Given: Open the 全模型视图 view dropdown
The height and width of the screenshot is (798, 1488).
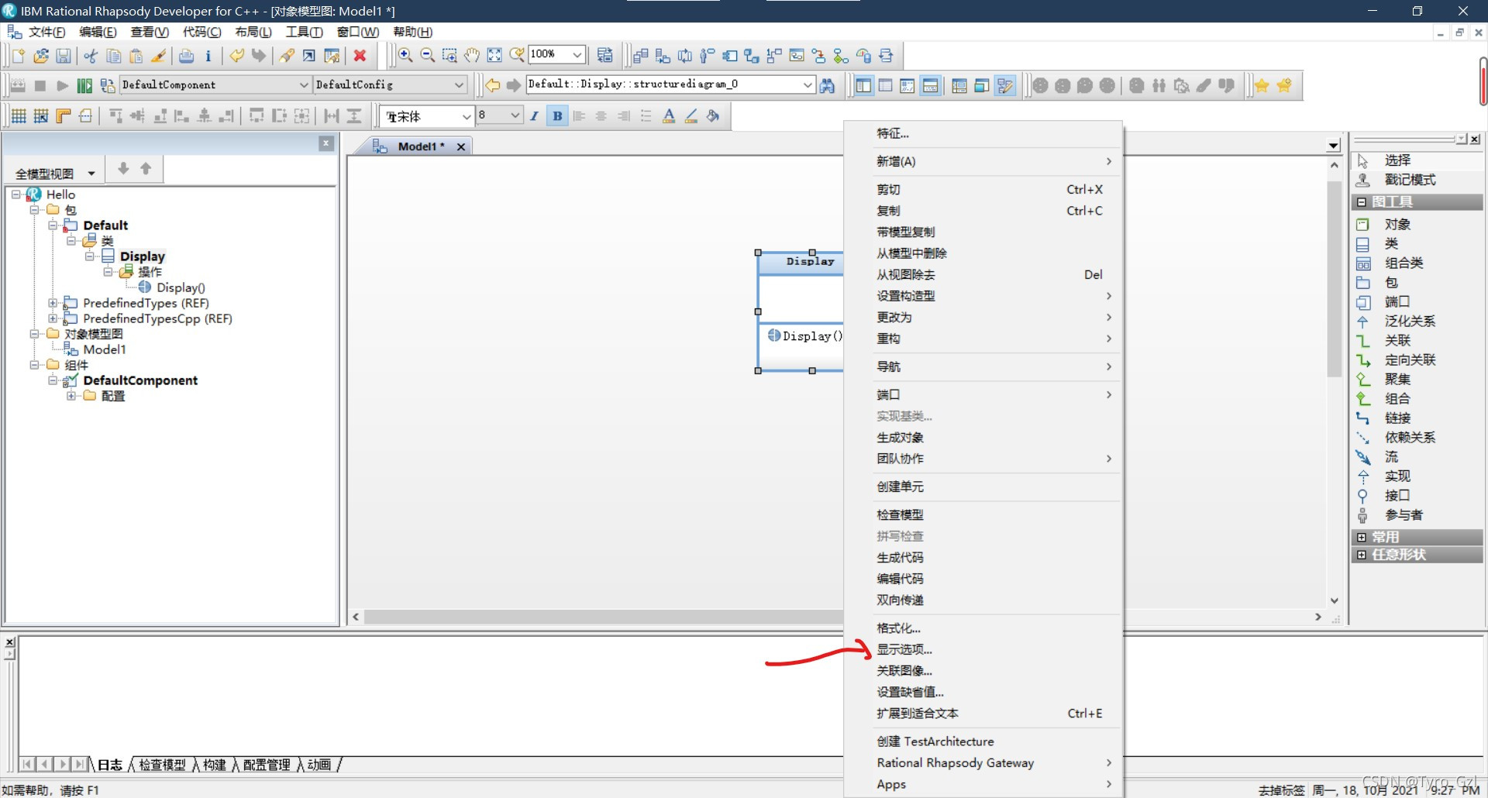Looking at the screenshot, I should coord(91,174).
